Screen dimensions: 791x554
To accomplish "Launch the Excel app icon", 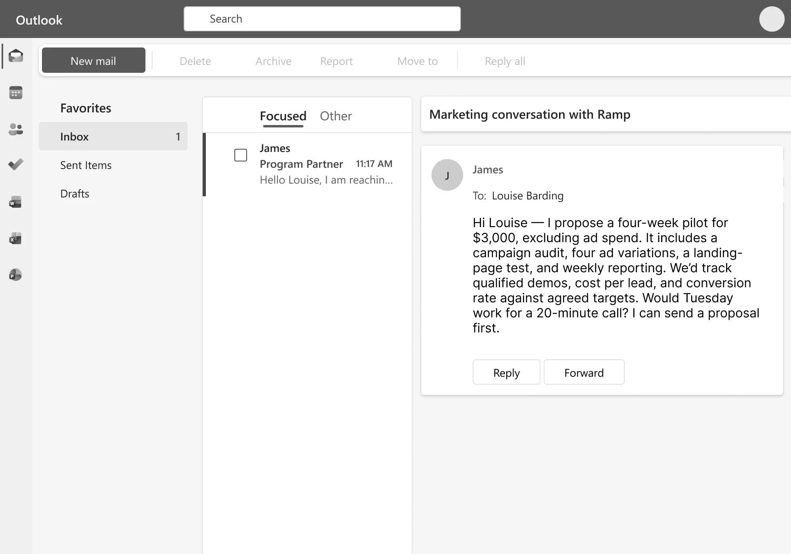I will click(x=15, y=239).
